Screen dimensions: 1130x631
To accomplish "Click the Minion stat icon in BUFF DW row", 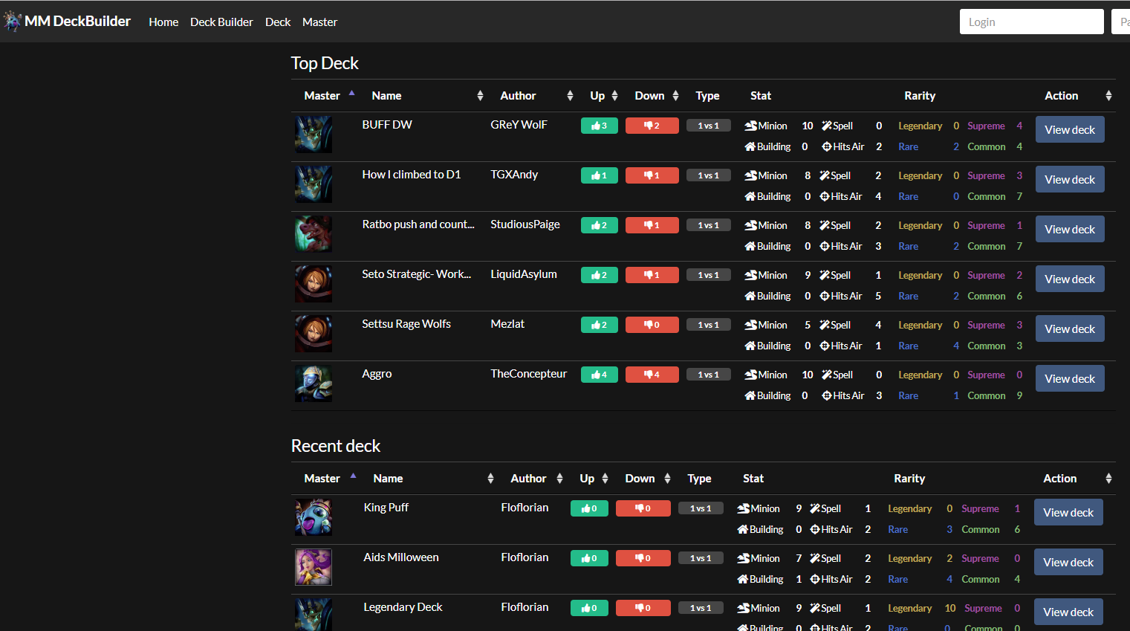I will click(x=751, y=126).
